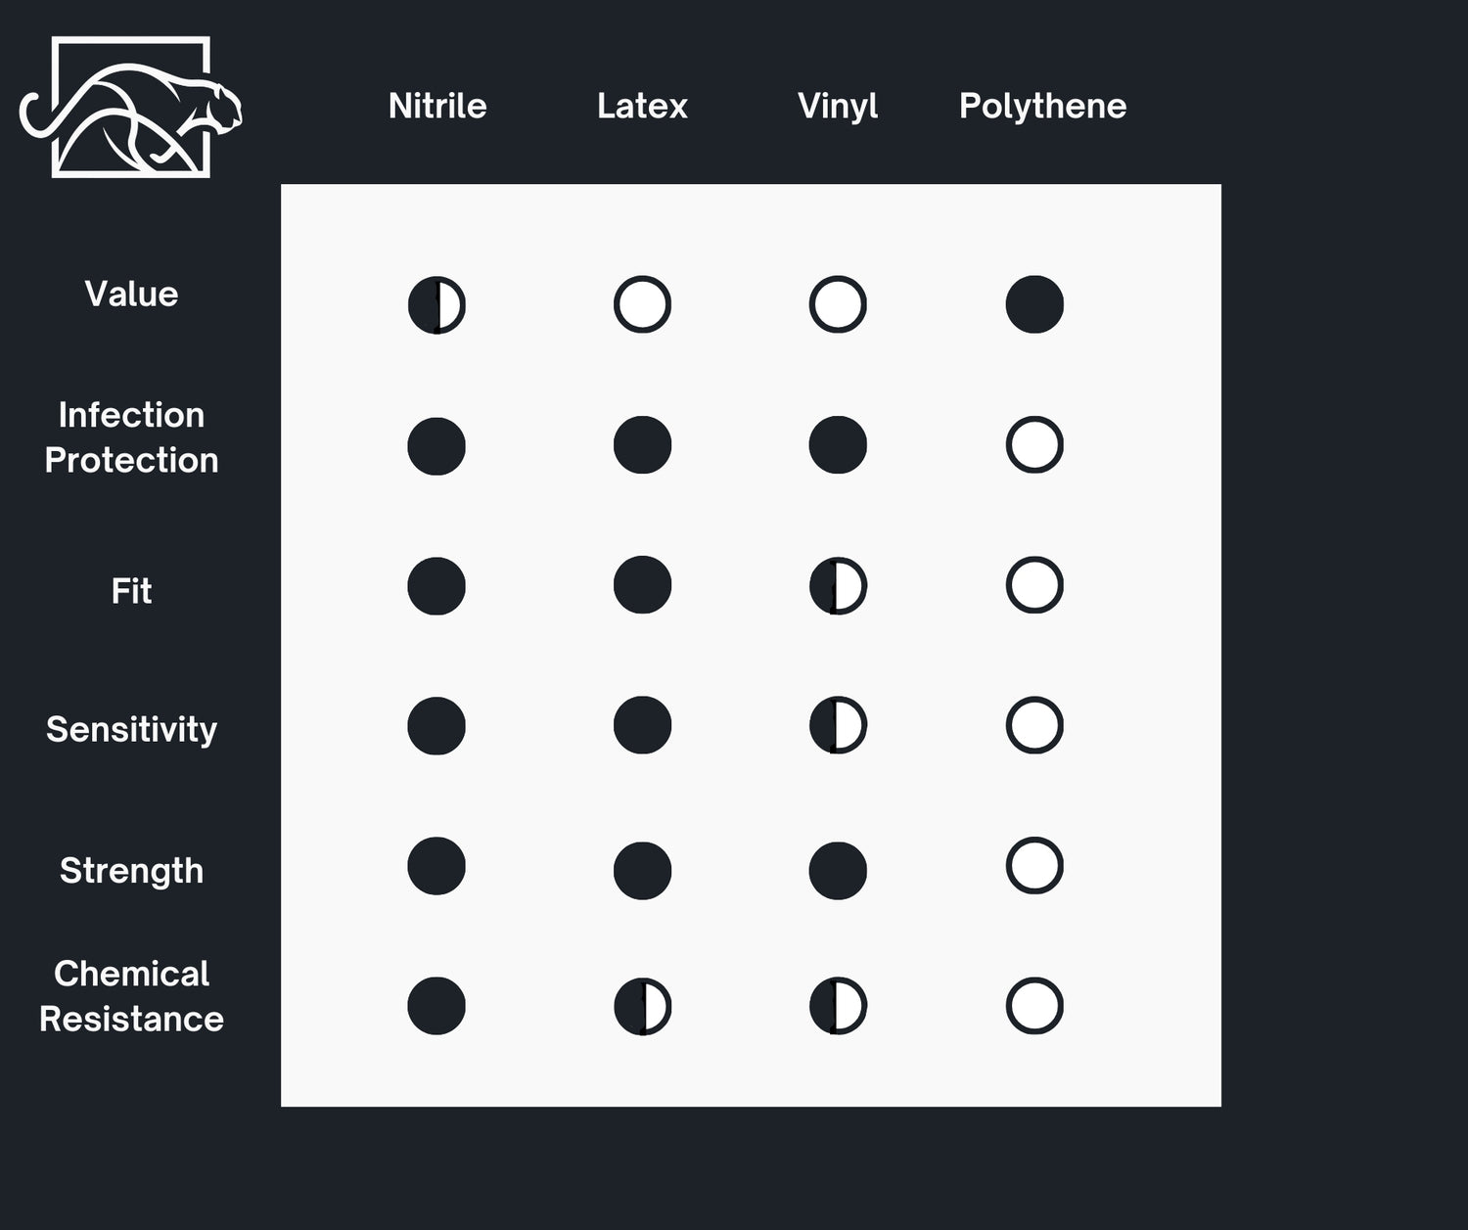1468x1230 pixels.
Task: Click the Chemical Resistance row label
Action: [x=131, y=996]
